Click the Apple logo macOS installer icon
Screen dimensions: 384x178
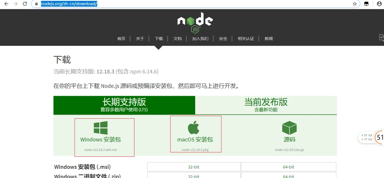tap(194, 128)
